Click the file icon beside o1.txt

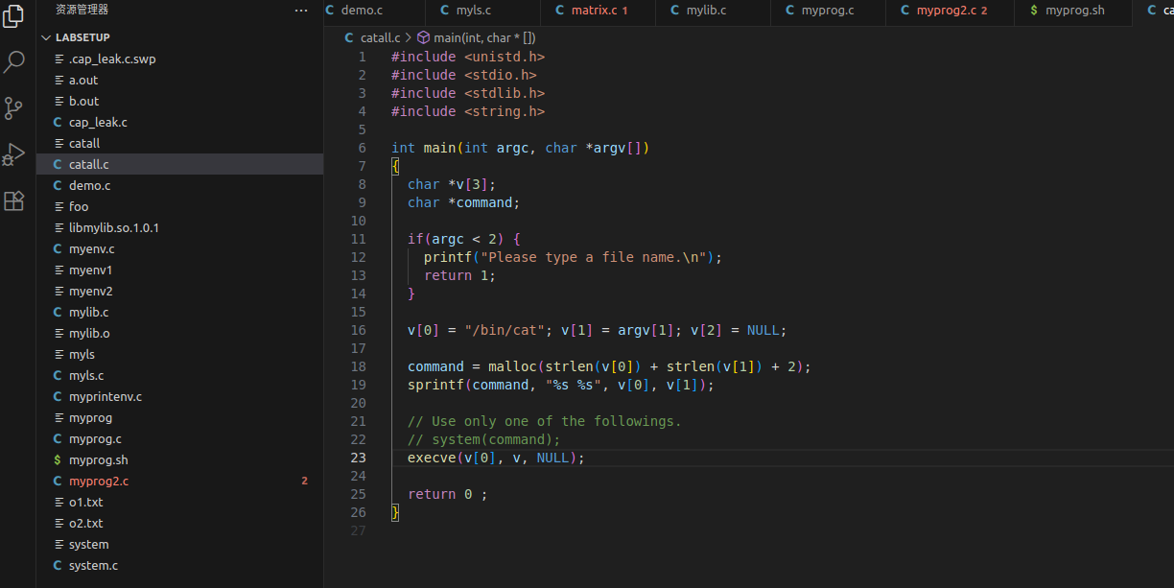point(58,502)
